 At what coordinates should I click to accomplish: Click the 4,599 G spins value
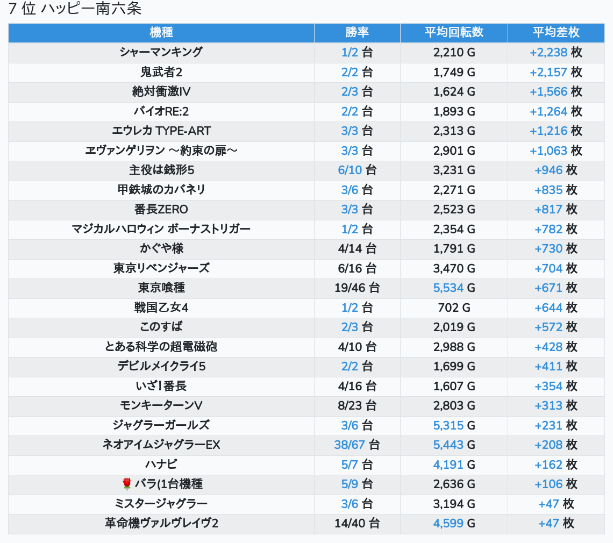pos(448,523)
